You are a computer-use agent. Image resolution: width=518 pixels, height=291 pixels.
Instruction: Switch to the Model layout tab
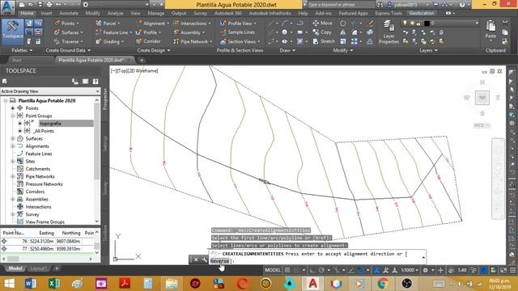click(x=15, y=268)
